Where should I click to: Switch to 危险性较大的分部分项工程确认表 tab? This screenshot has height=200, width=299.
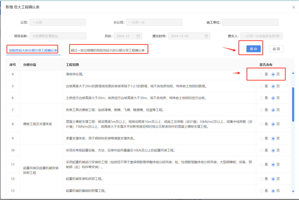32,50
